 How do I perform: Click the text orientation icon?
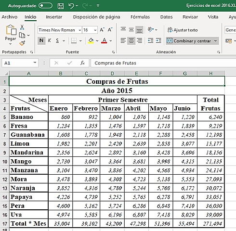[x=151, y=30]
